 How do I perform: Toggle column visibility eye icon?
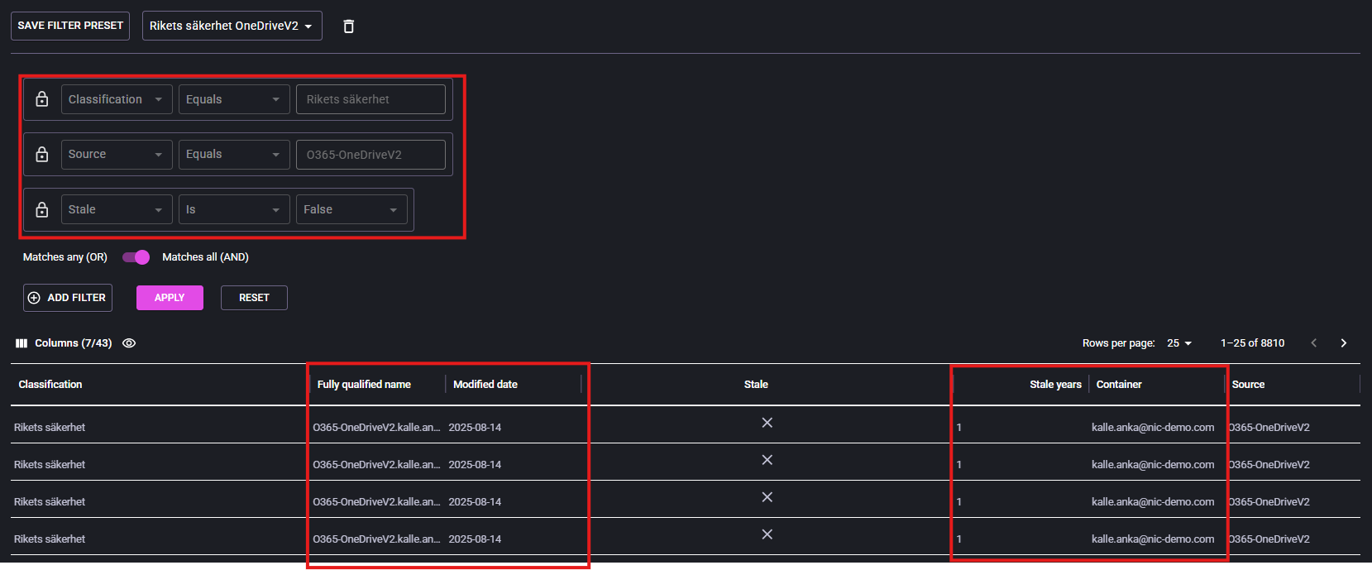[129, 343]
